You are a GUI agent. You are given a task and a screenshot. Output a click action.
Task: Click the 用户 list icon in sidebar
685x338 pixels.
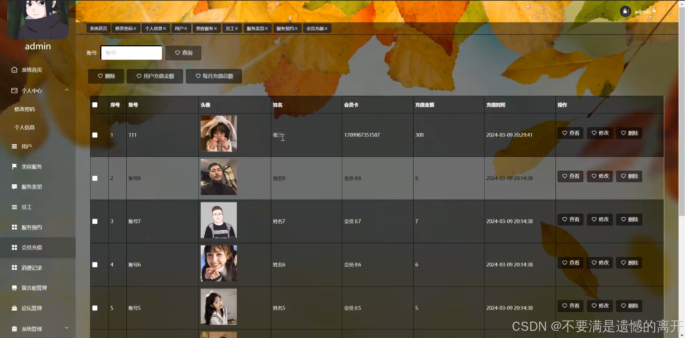click(14, 146)
